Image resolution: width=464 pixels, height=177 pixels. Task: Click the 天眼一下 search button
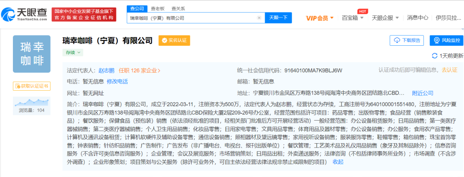coord(278,18)
